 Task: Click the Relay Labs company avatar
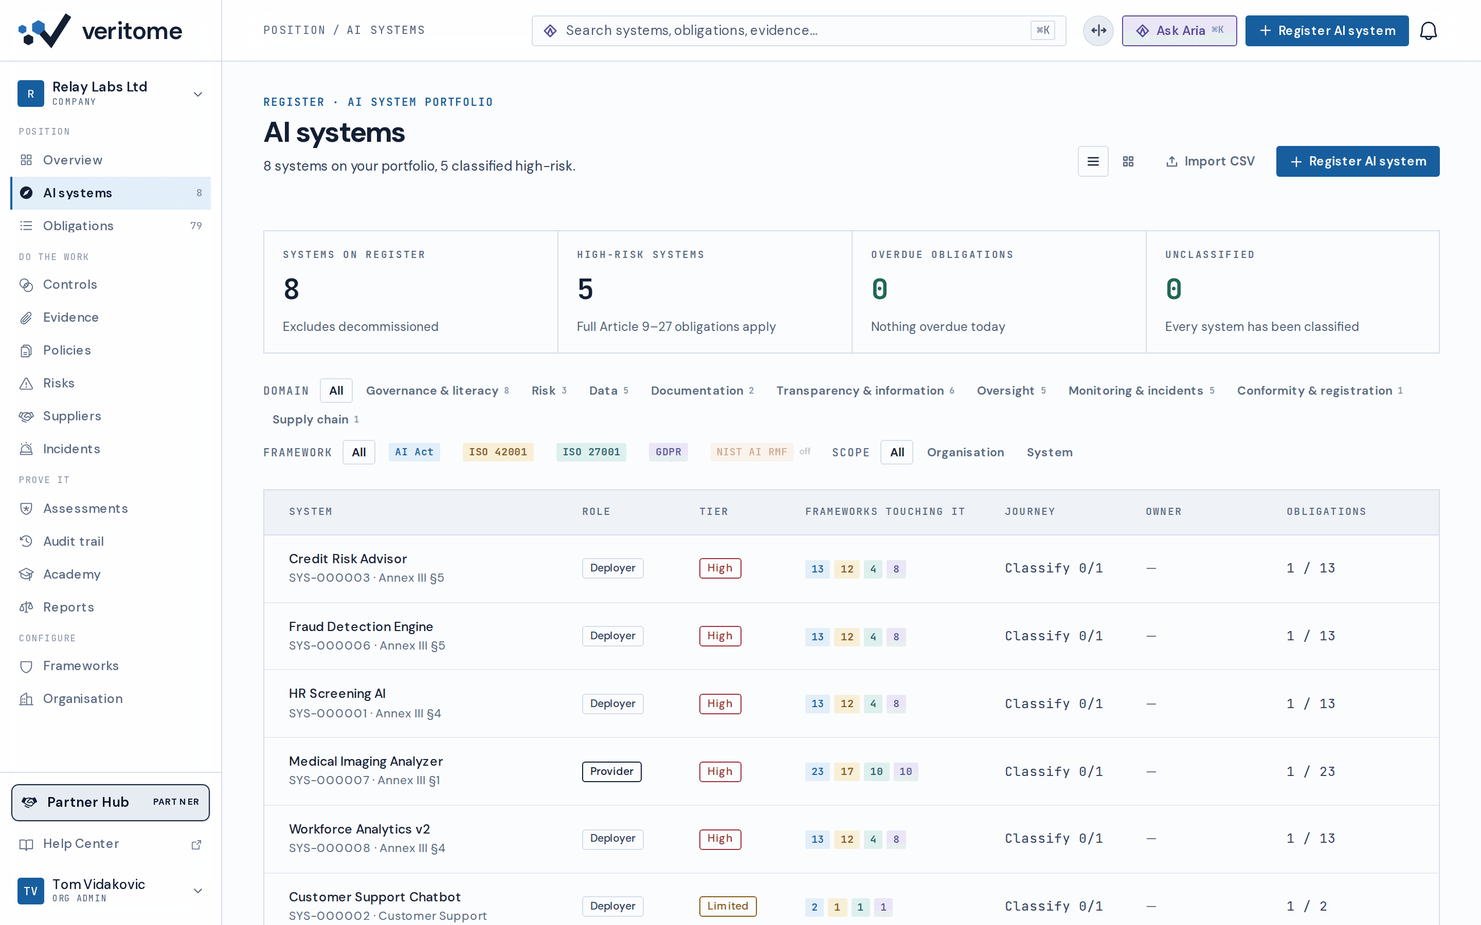point(31,94)
